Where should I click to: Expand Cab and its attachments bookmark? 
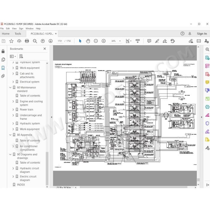(x=13, y=73)
